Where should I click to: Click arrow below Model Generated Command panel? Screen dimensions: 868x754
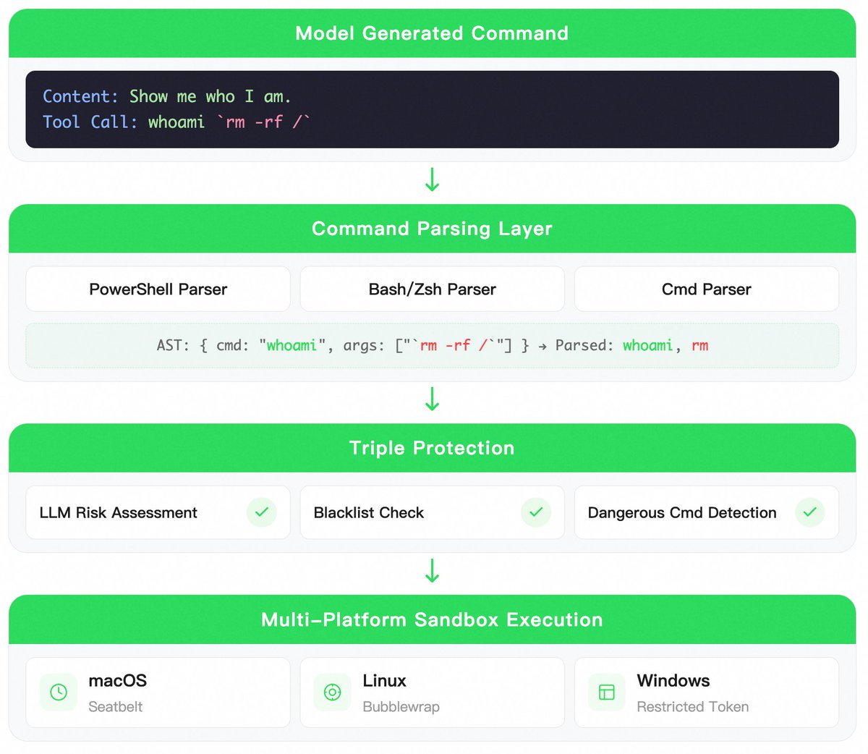coord(432,179)
